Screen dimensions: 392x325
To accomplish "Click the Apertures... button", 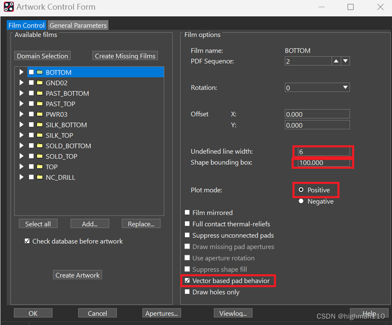I will click(x=162, y=313).
